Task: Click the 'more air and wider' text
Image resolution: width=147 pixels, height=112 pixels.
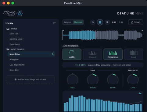Action: pyautogui.click(x=122, y=65)
